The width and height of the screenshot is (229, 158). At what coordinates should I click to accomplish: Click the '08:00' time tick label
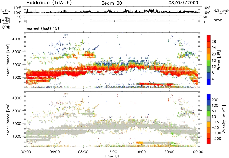click(83, 152)
